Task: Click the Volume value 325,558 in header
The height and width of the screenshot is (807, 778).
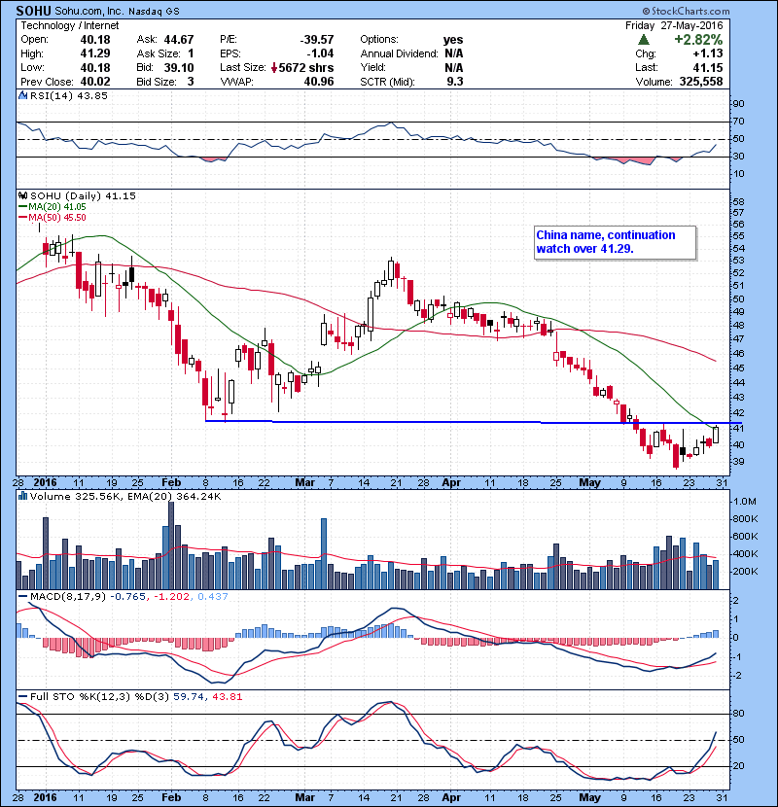Action: click(x=701, y=82)
